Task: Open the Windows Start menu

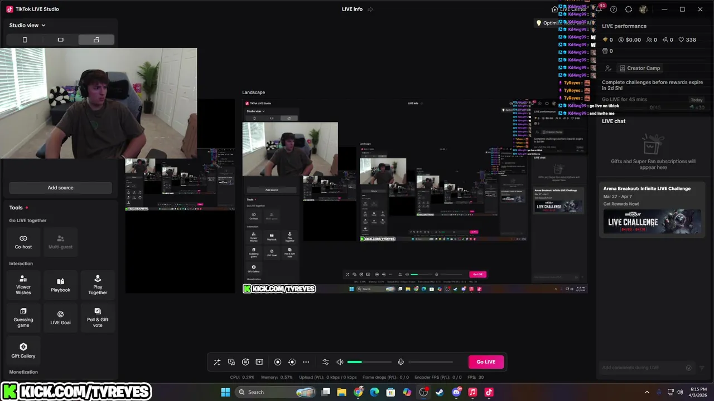Action: (x=225, y=392)
